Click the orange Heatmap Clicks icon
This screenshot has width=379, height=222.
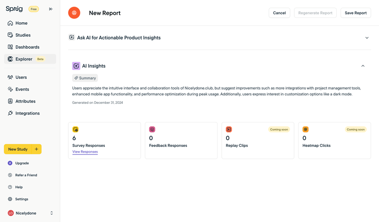(x=306, y=129)
